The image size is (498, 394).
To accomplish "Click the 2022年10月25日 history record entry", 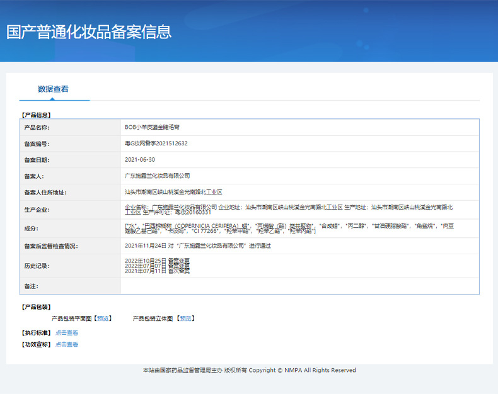I will [157, 261].
